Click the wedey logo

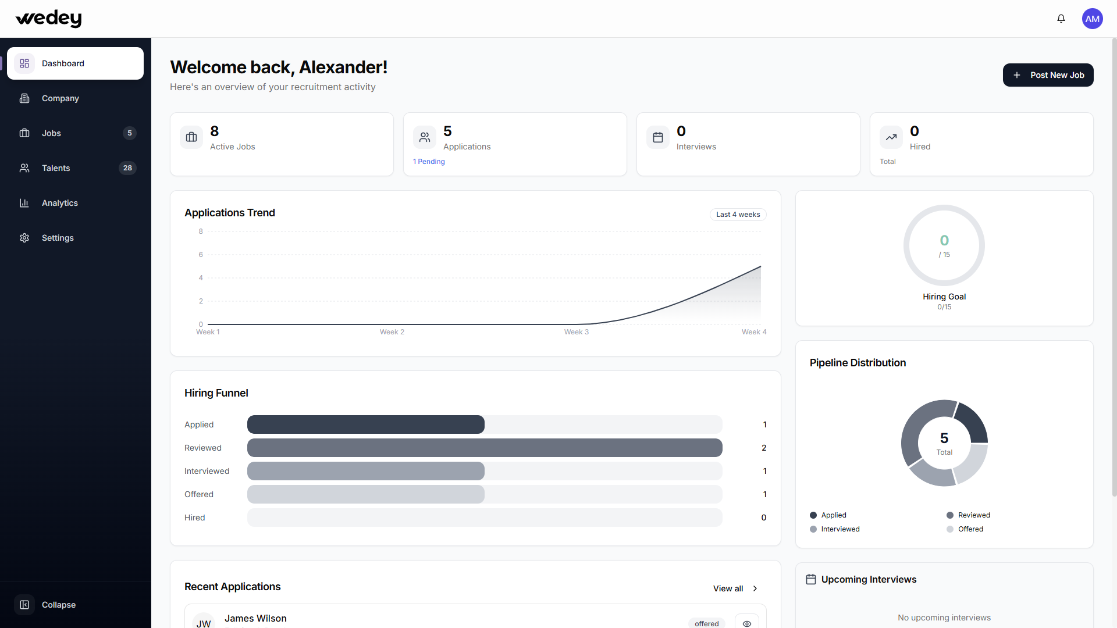coord(49,19)
